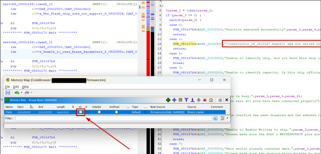
Task: Click the red Delete Memory Block icon
Action: click(x=204, y=100)
